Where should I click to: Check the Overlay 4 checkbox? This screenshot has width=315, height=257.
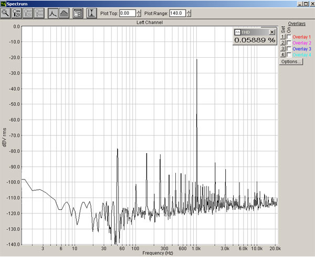click(x=289, y=55)
